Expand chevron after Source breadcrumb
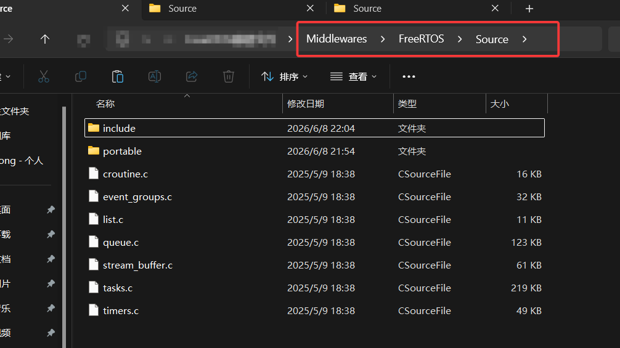This screenshot has height=348, width=620. (524, 39)
